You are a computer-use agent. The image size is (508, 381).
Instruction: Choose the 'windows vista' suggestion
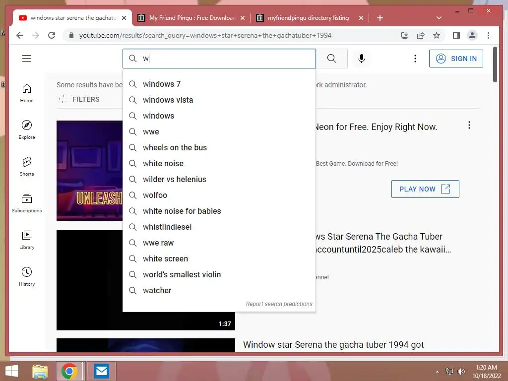pos(219,100)
